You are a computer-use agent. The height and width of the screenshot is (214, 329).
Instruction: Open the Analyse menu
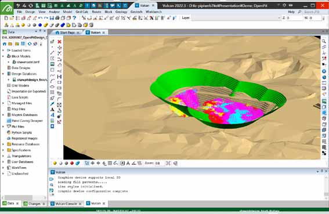[x=54, y=12]
